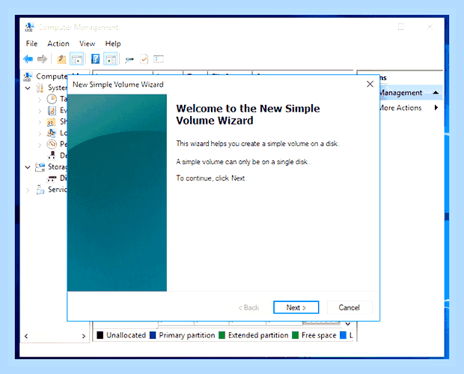Image resolution: width=464 pixels, height=374 pixels.
Task: Open the Action menu
Action: point(58,43)
